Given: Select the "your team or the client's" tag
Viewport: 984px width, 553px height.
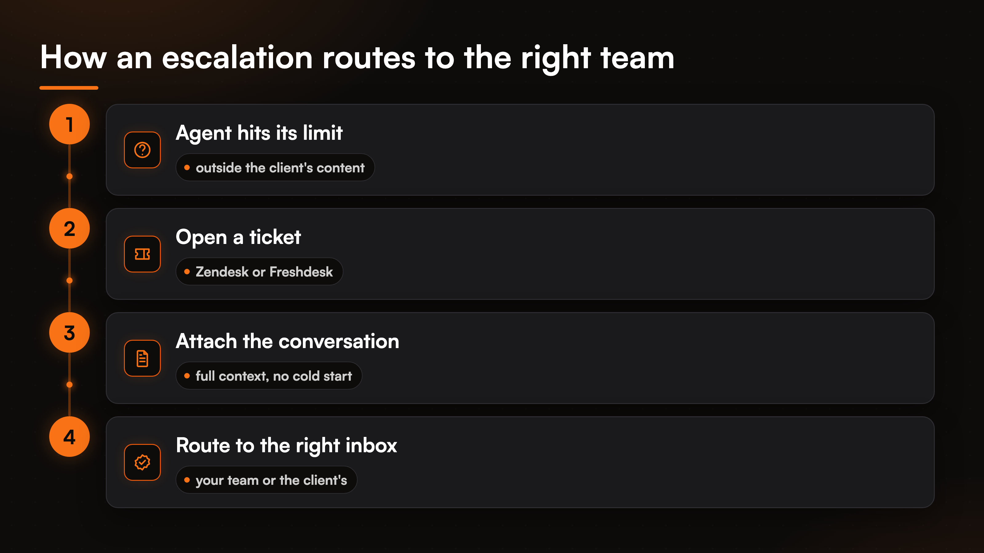Looking at the screenshot, I should coord(266,480).
